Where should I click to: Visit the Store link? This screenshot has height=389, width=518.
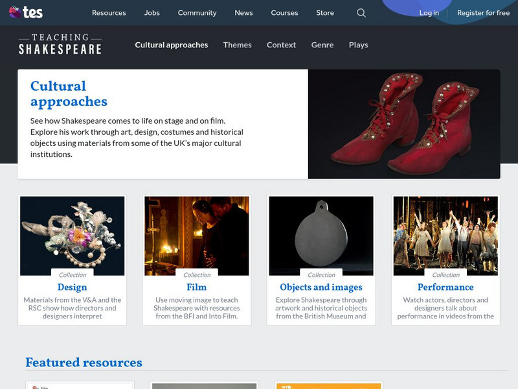(325, 13)
